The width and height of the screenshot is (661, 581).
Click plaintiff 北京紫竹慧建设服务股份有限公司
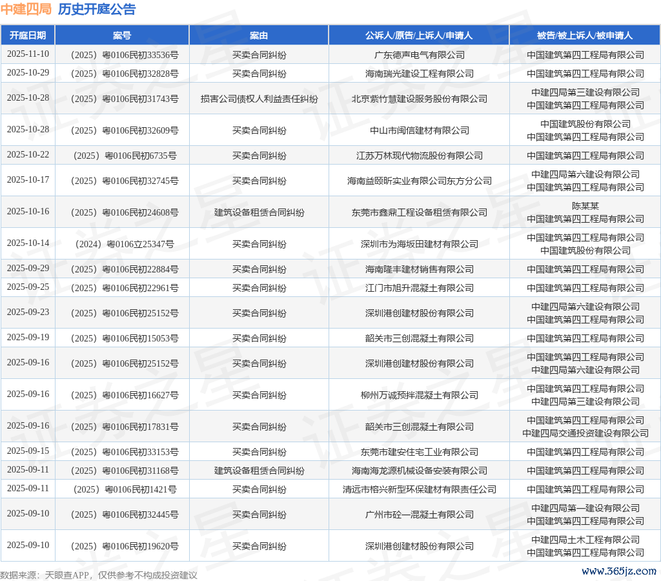point(419,99)
